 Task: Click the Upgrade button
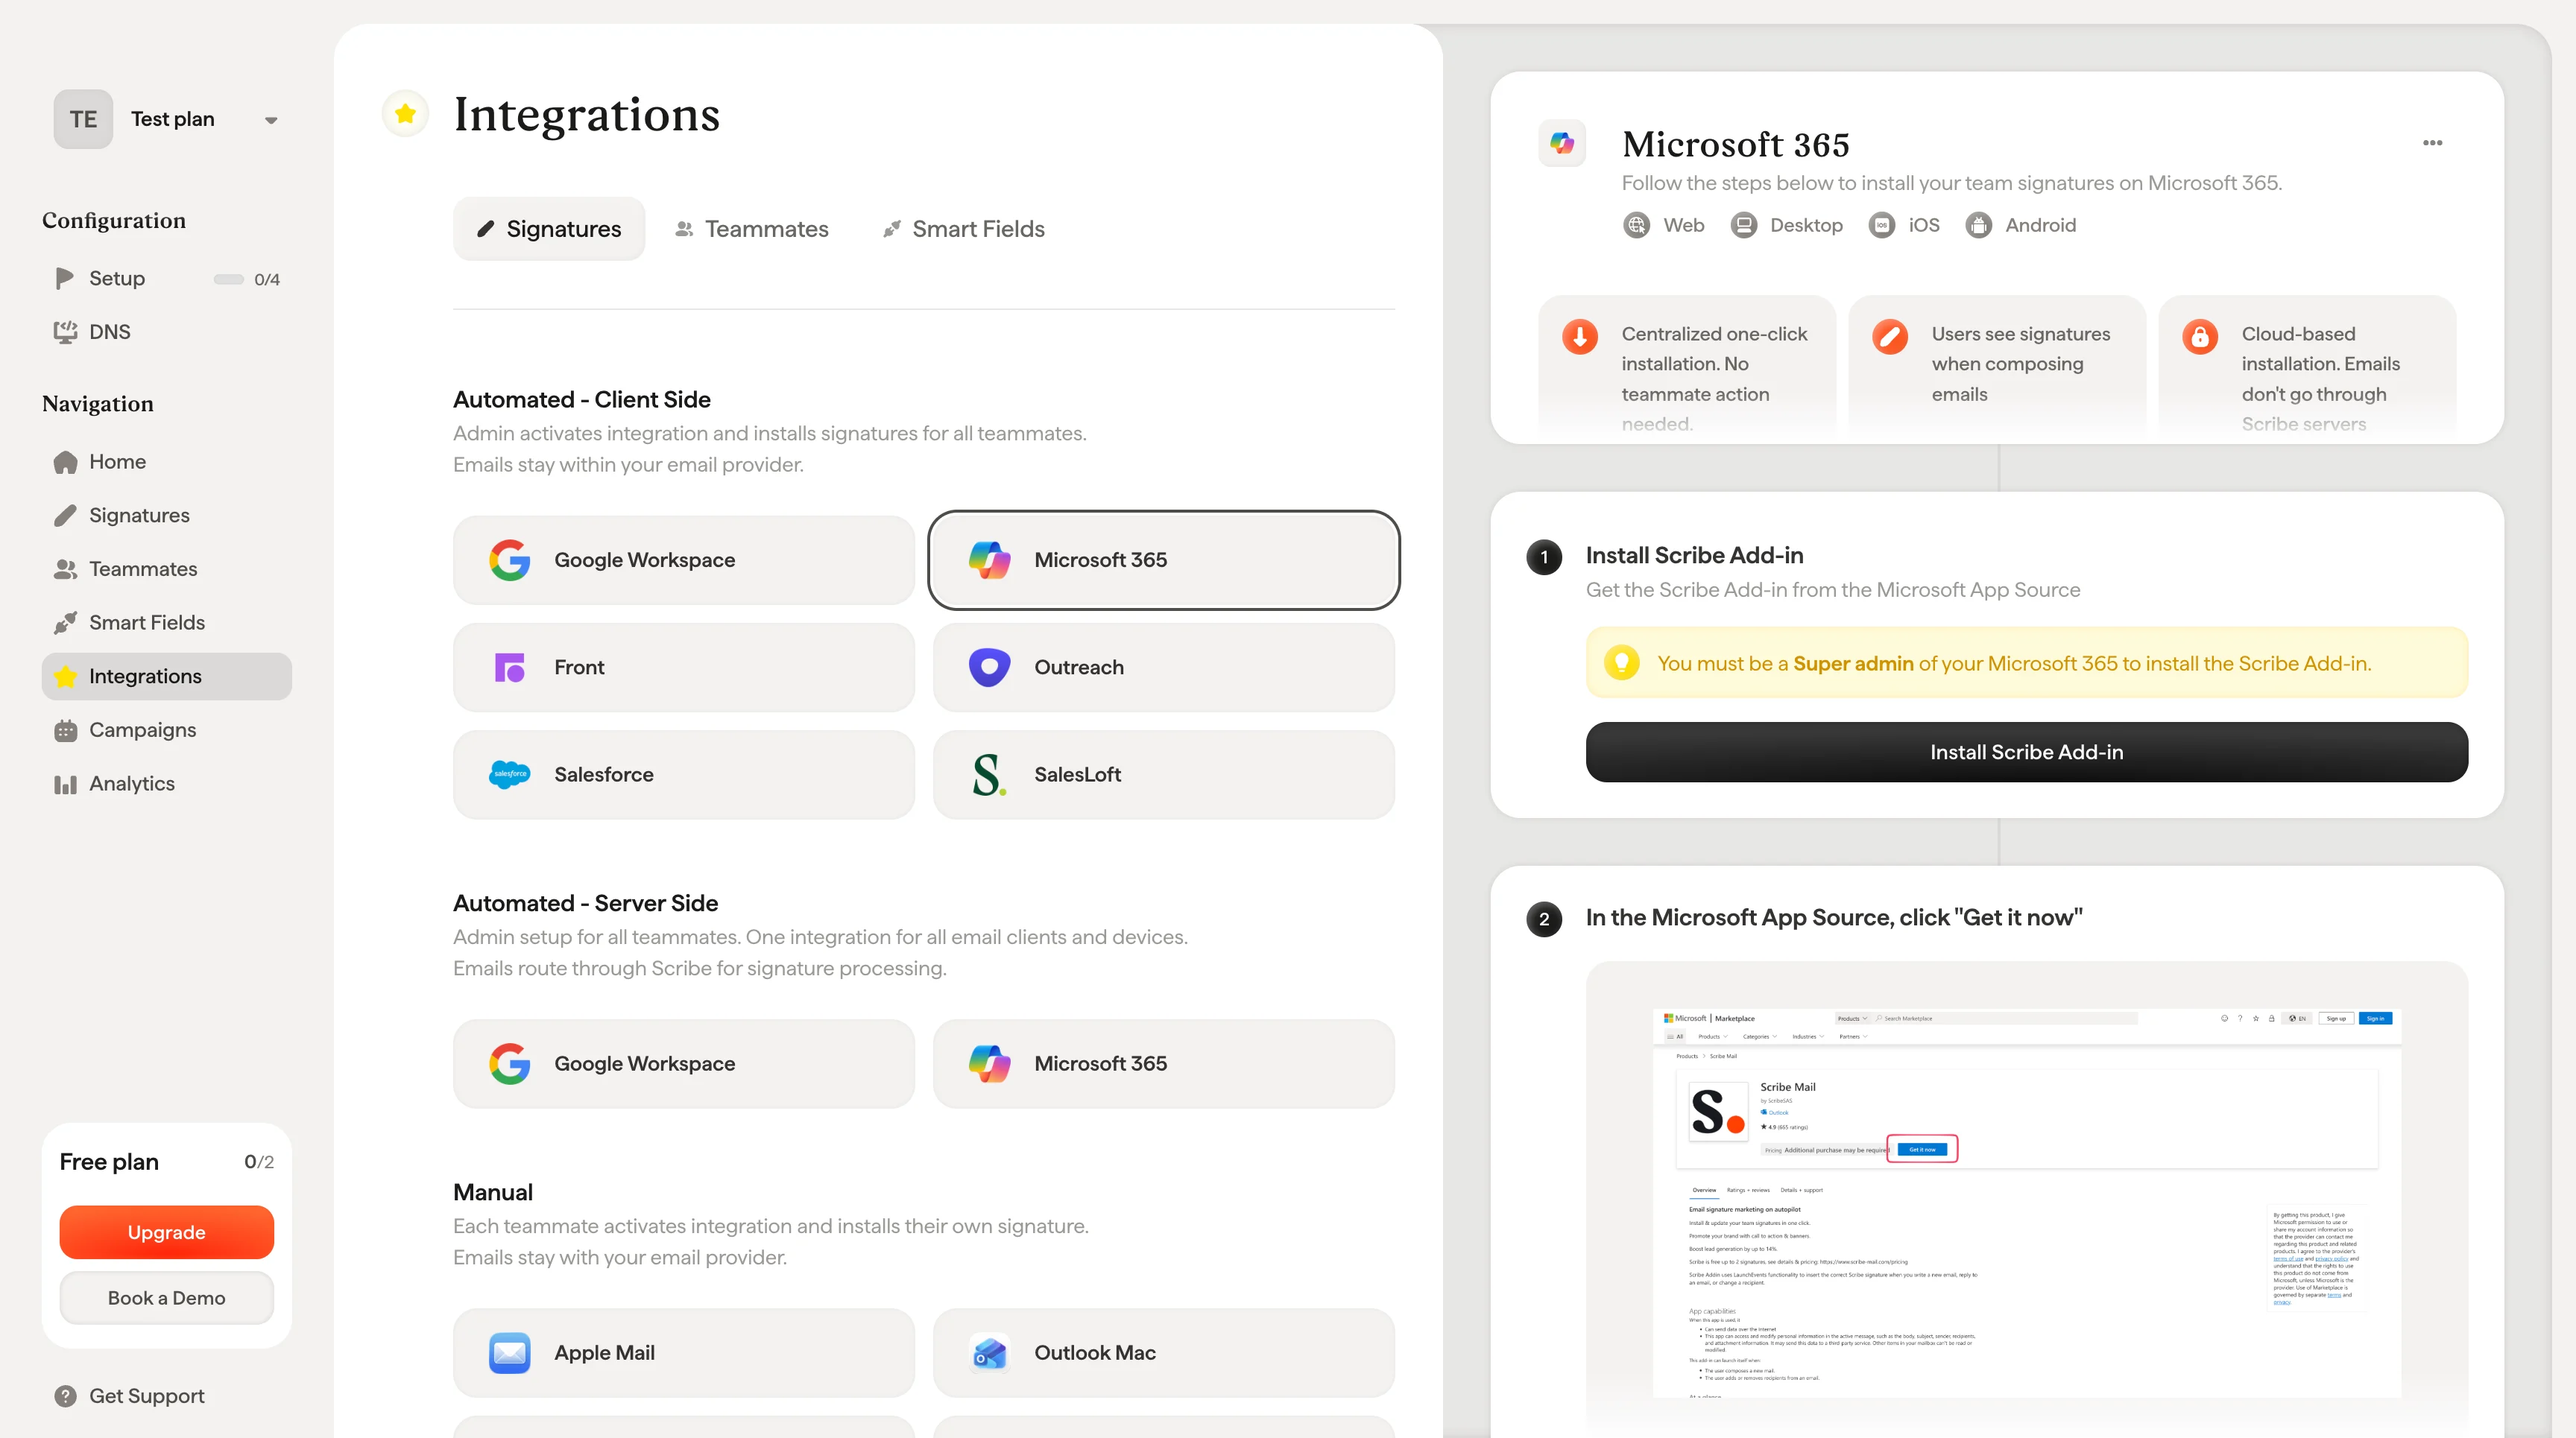[167, 1232]
